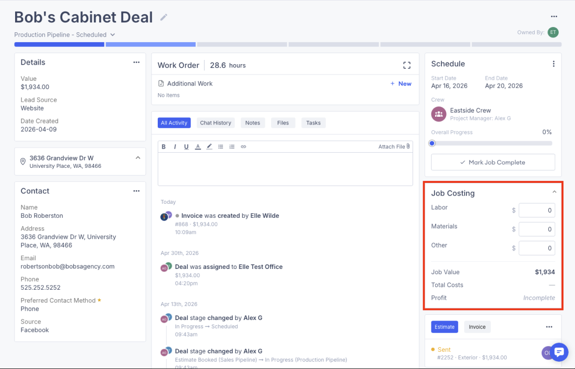Add New additional work item
The width and height of the screenshot is (575, 369).
point(401,83)
